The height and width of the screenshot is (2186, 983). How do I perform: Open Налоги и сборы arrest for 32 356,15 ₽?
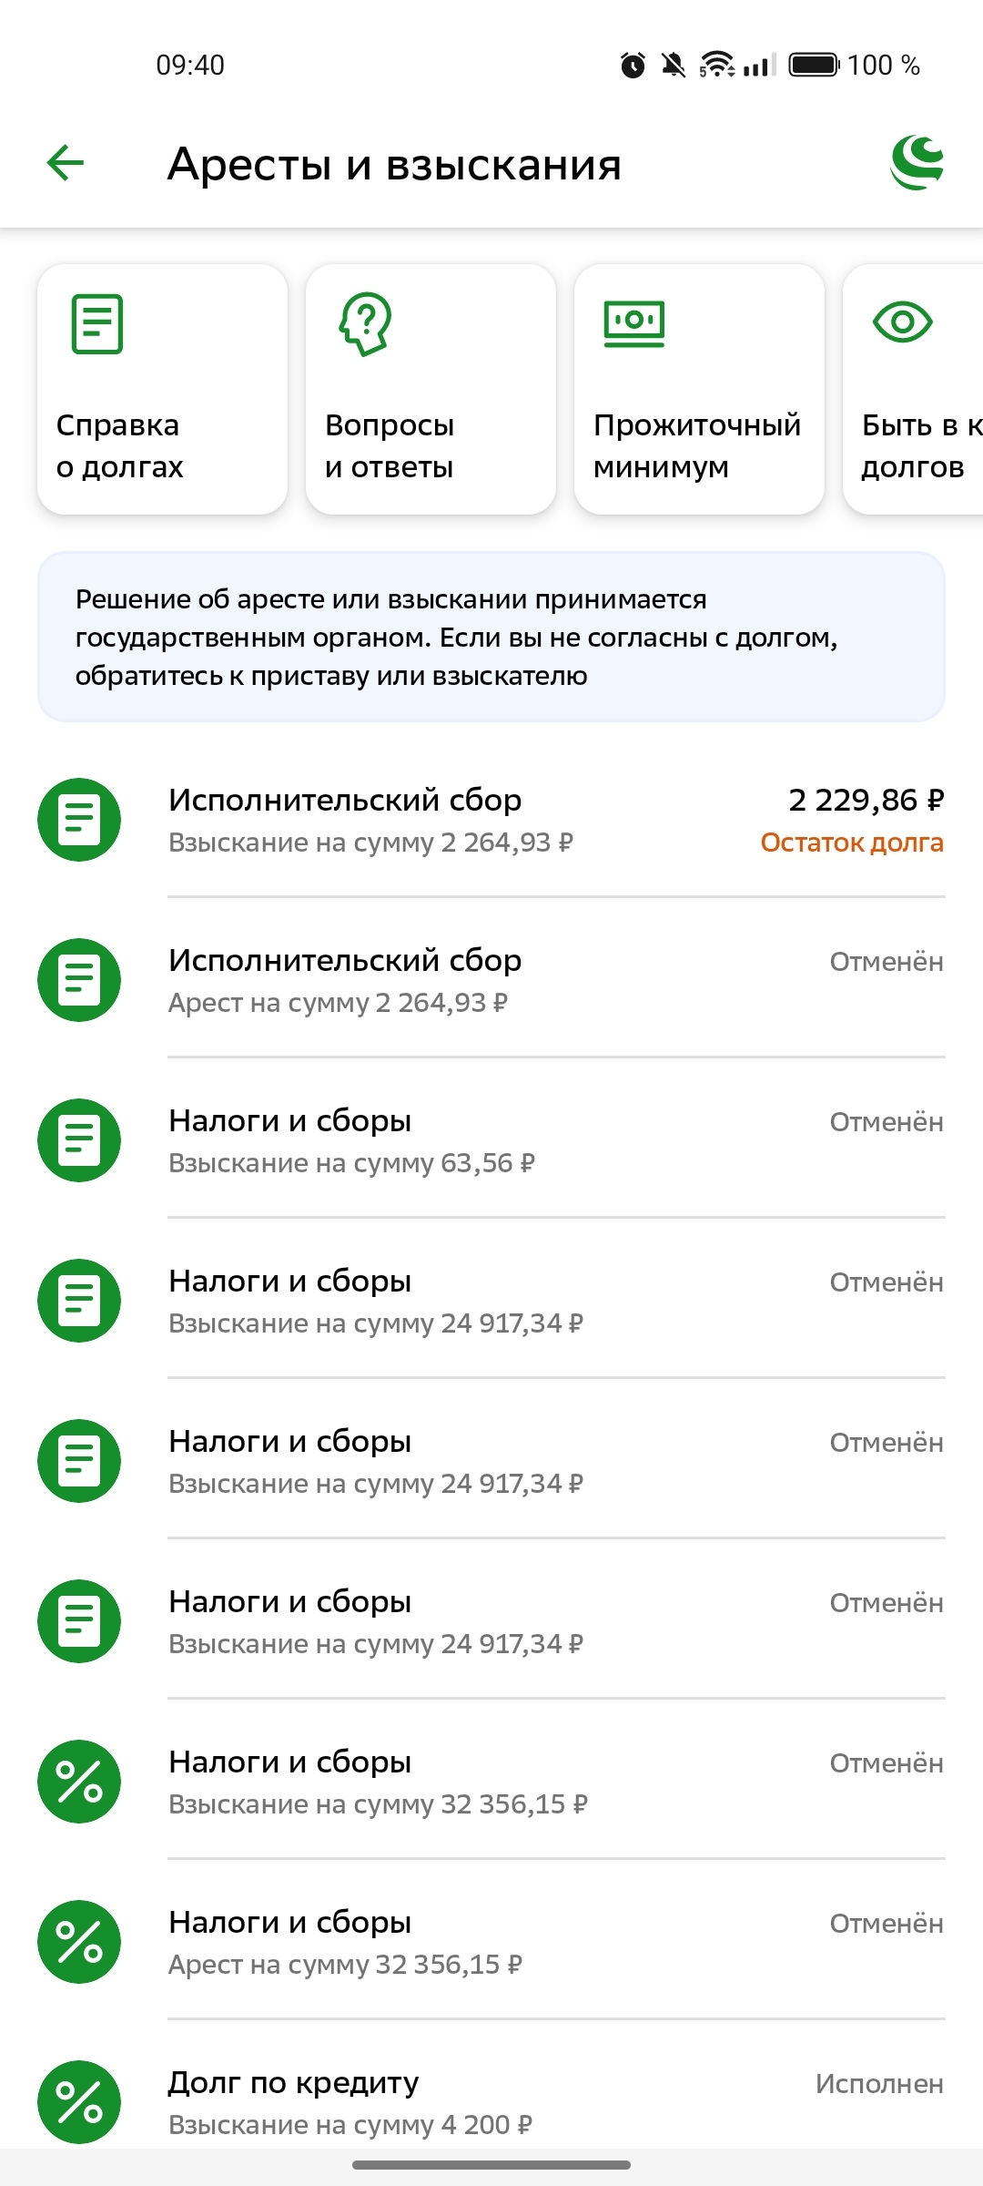[491, 1942]
